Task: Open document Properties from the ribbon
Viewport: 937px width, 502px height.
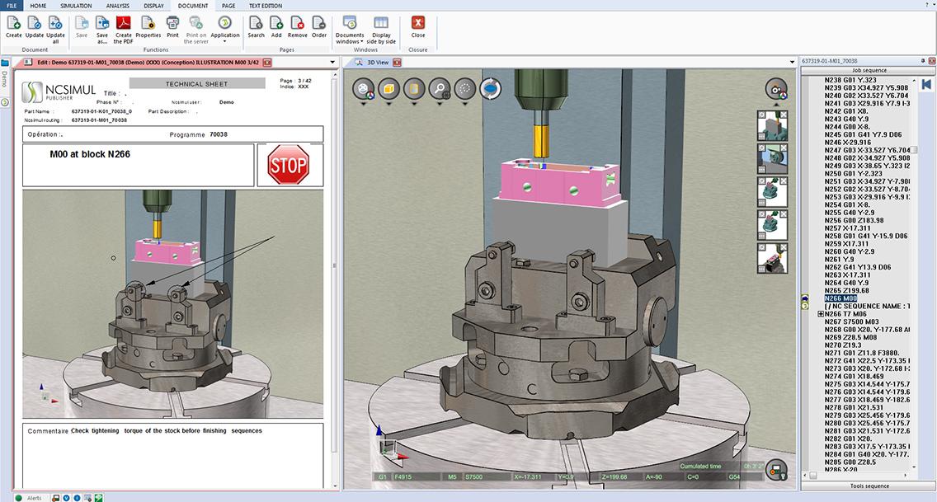Action: click(148, 23)
